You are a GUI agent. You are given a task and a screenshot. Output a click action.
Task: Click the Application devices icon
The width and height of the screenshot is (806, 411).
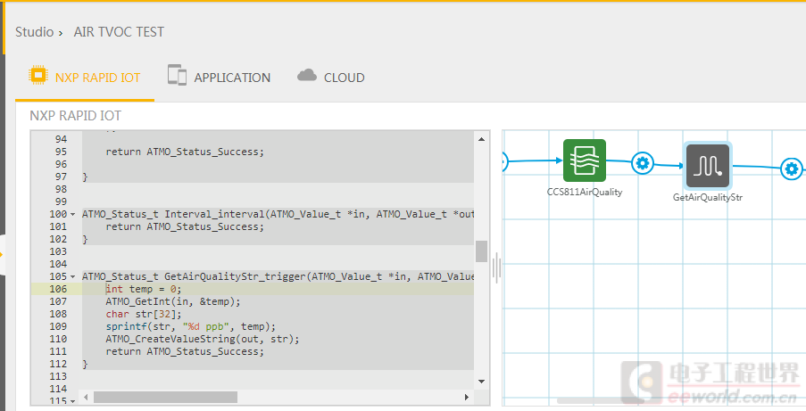coord(177,75)
